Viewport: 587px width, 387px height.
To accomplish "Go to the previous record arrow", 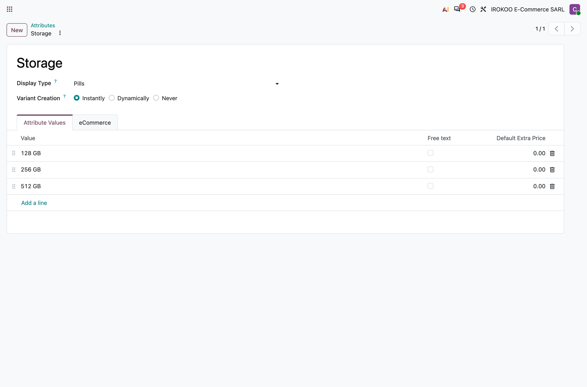I will [x=556, y=29].
